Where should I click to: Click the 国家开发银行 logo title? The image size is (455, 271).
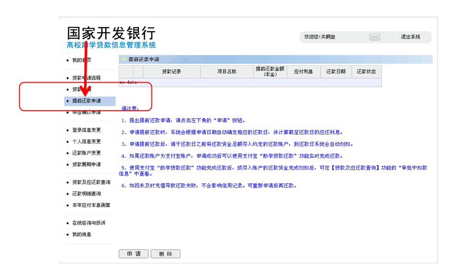[111, 33]
